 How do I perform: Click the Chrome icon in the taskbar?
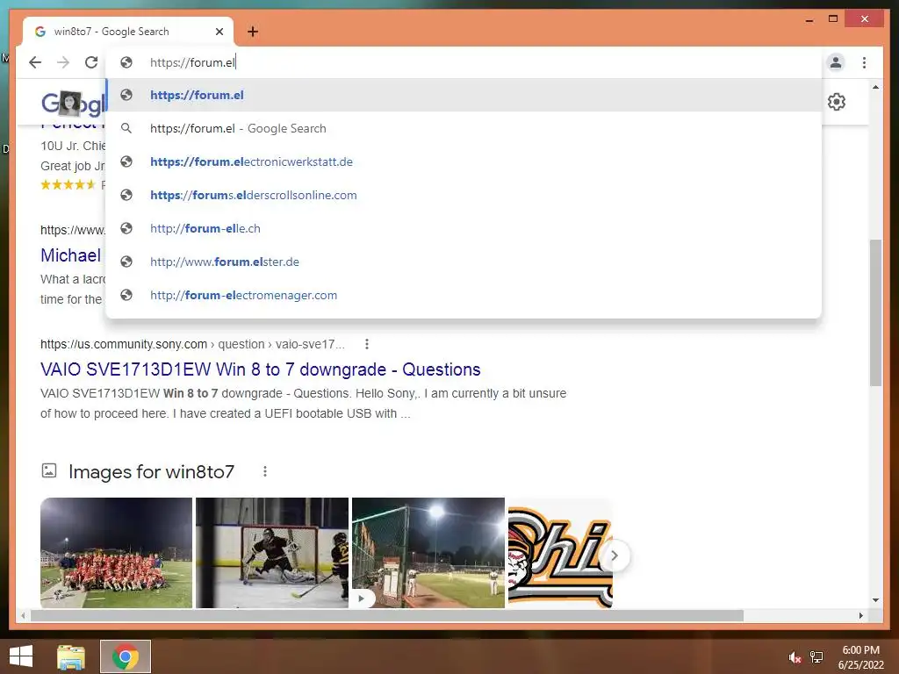[x=126, y=656]
